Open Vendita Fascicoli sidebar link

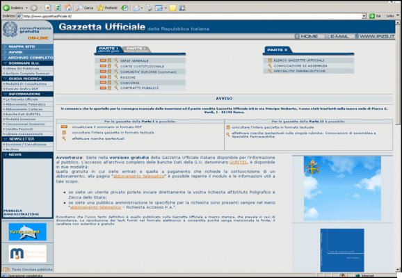click(x=19, y=129)
